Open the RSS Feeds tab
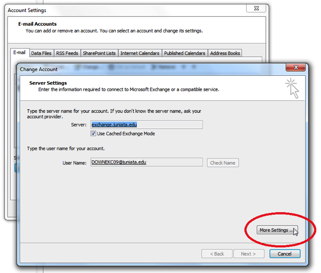The height and width of the screenshot is (273, 321). (x=67, y=53)
